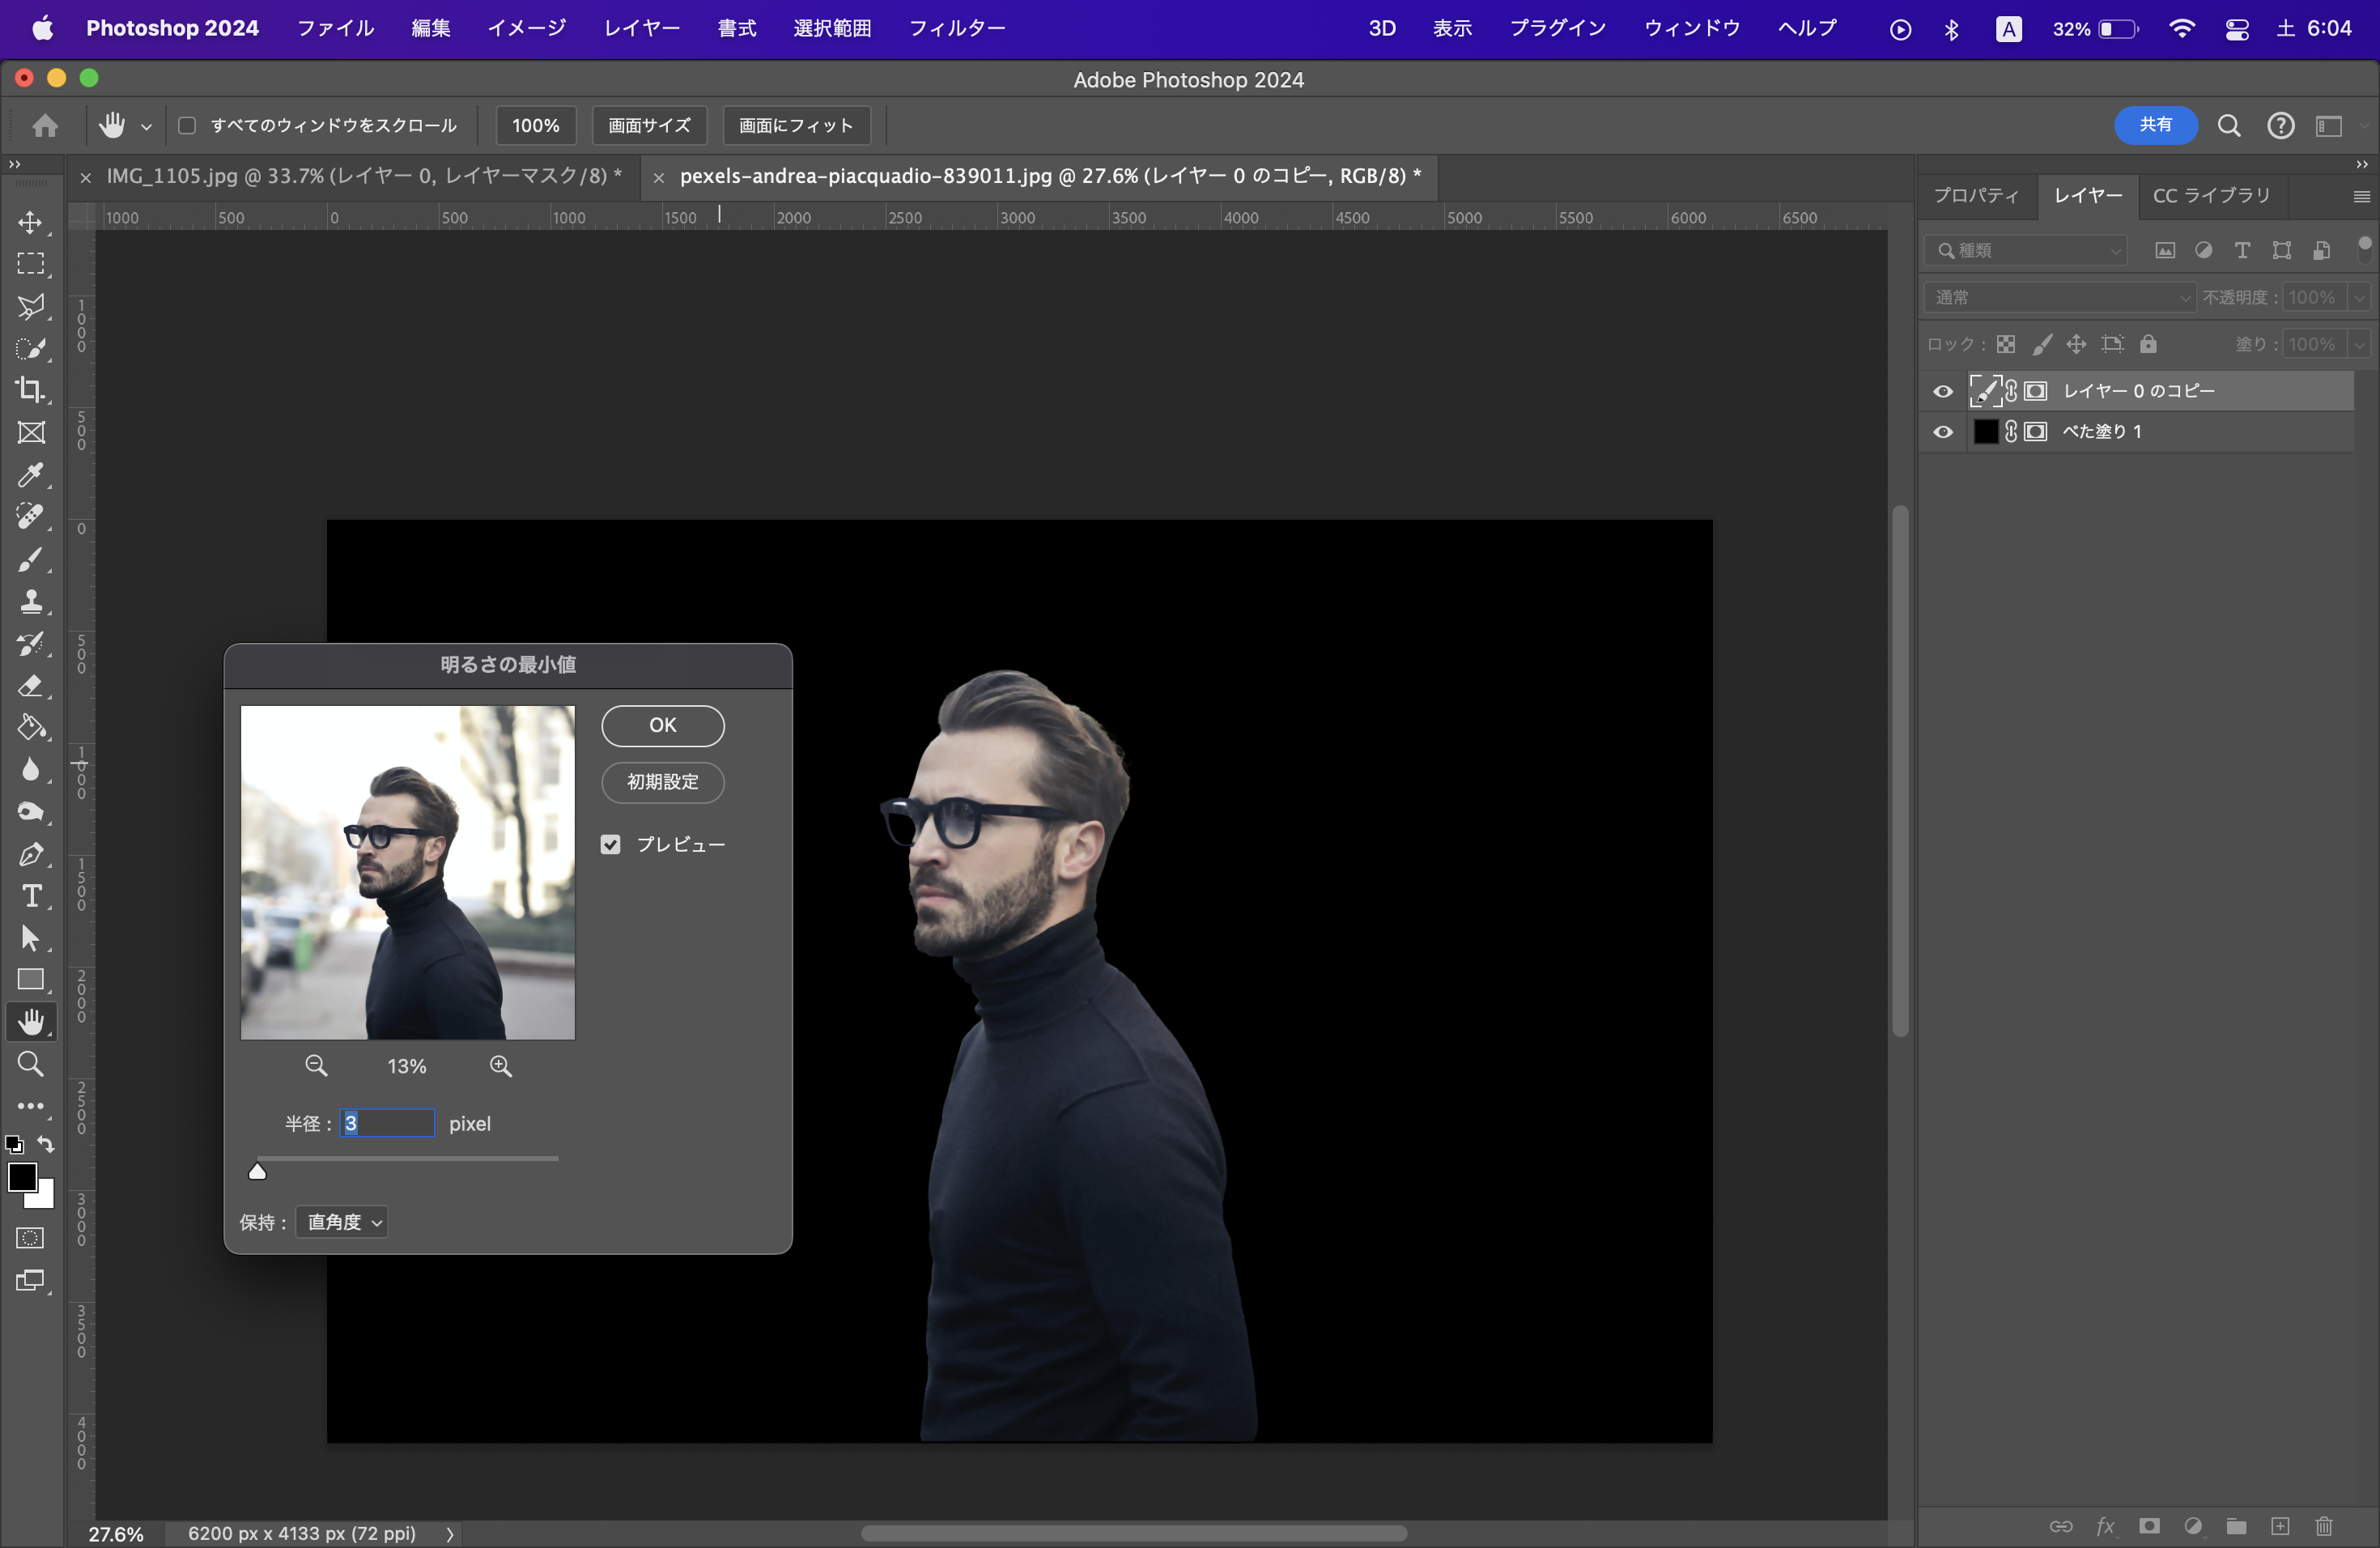Hide the べた塗り 1 layer
The width and height of the screenshot is (2380, 1548).
(1942, 432)
